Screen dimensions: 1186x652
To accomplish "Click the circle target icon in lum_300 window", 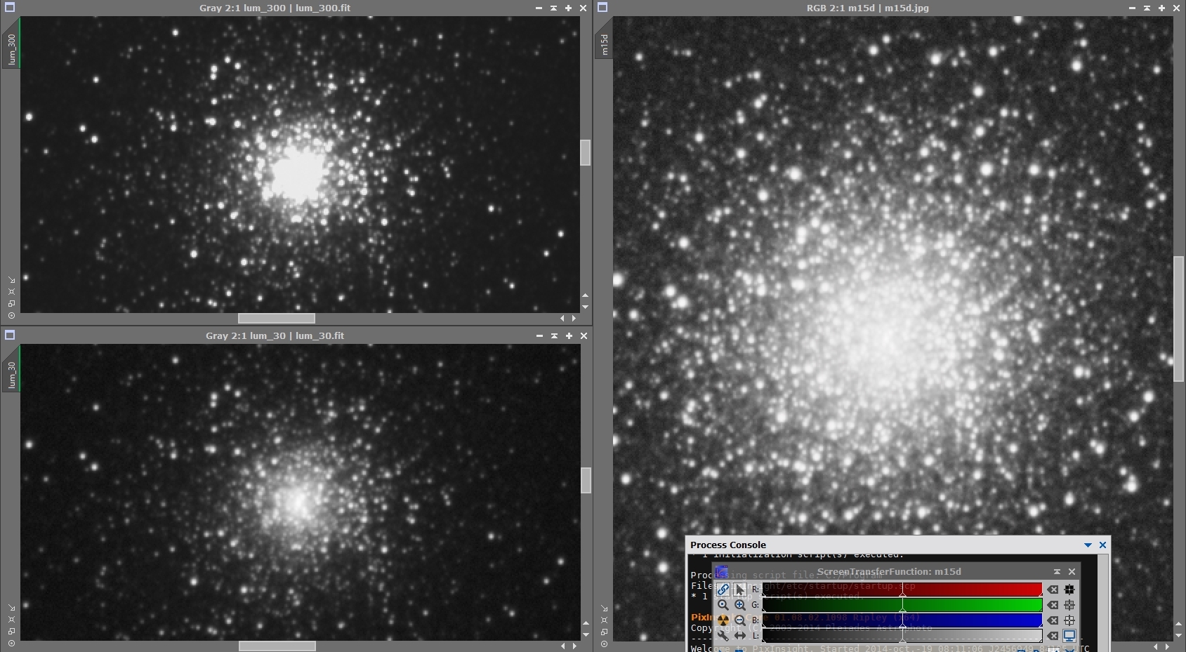I will point(11,316).
